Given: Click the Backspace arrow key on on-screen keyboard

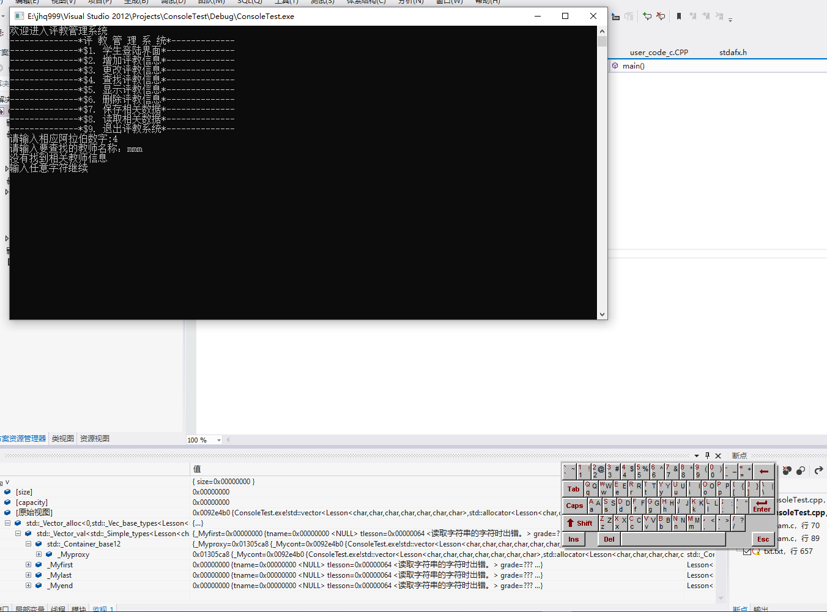Looking at the screenshot, I should coord(764,471).
